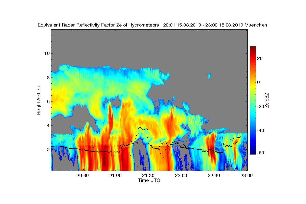Click the 'Height AGL km' y-axis label

39,100
